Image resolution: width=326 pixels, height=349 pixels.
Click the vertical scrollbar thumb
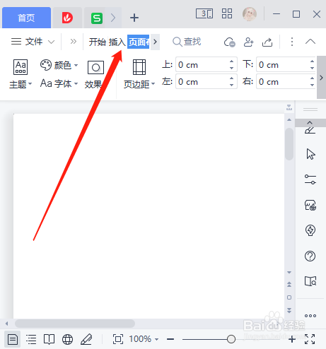pos(289,144)
